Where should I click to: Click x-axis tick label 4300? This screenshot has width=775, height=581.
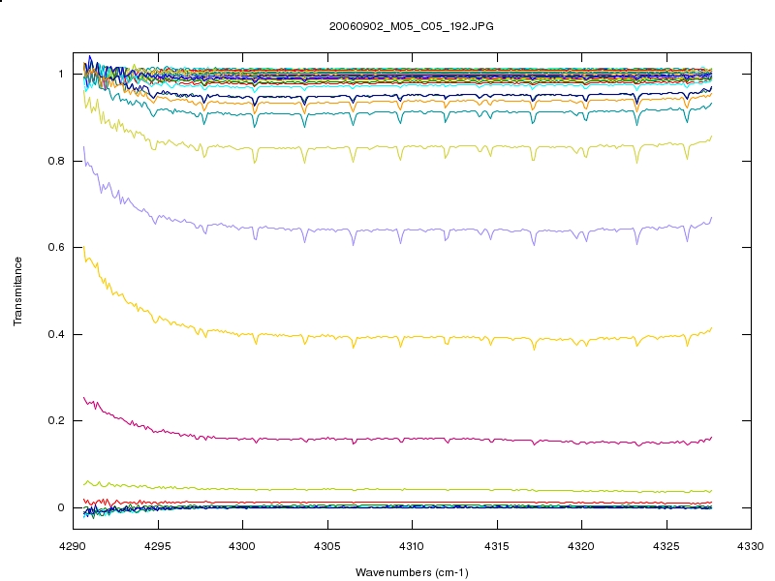[242, 546]
